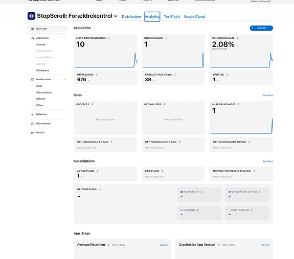The width and height of the screenshot is (294, 259).
Task: Select Overview in the sidebar
Action: click(x=48, y=29)
